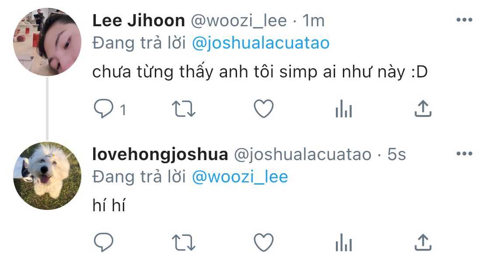The image size is (492, 262).
Task: Reply to lovehongjoshua's tweet
Action: pos(104,242)
